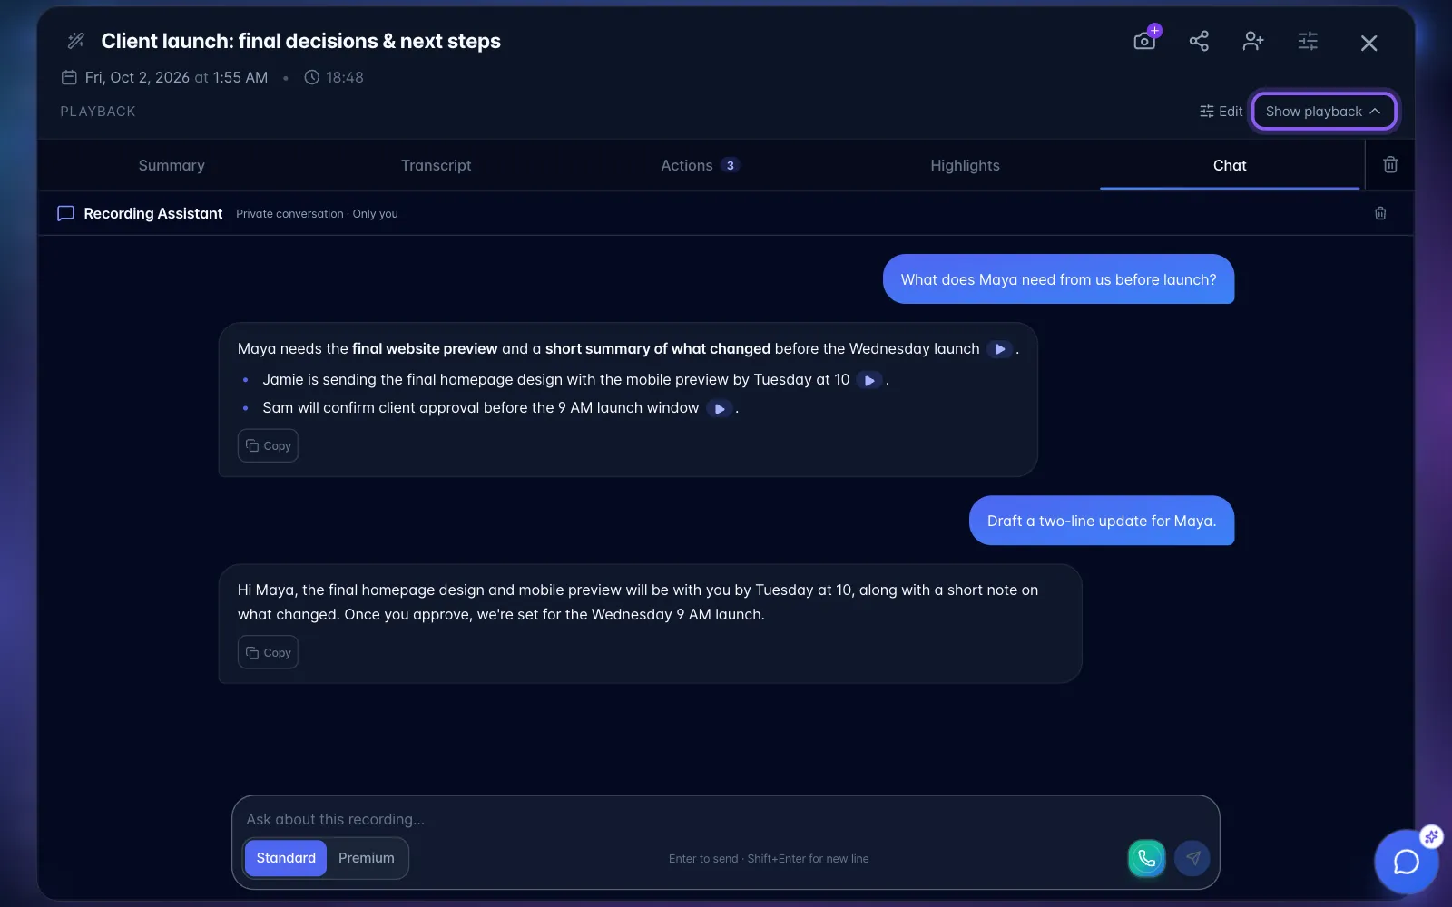Copy the drafted 'Hi Maya' update
The height and width of the screenshot is (907, 1452).
[x=268, y=652]
